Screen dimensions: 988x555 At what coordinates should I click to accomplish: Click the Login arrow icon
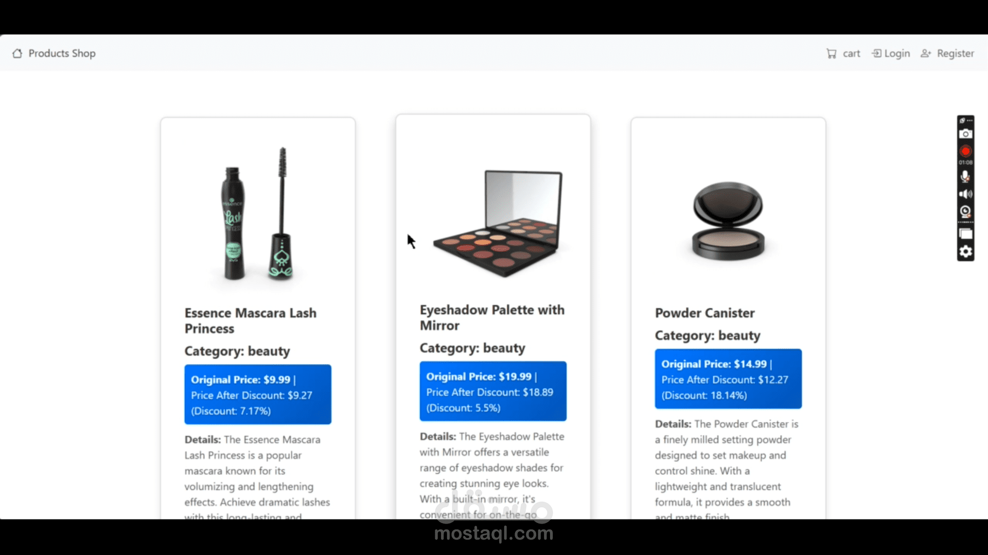[x=876, y=53]
